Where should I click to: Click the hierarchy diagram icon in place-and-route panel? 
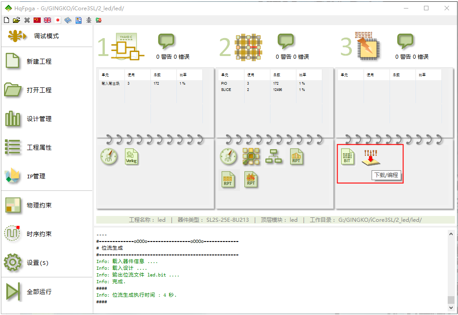(x=274, y=156)
